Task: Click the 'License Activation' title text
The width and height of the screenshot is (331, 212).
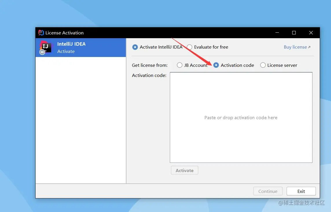Action: coord(65,33)
